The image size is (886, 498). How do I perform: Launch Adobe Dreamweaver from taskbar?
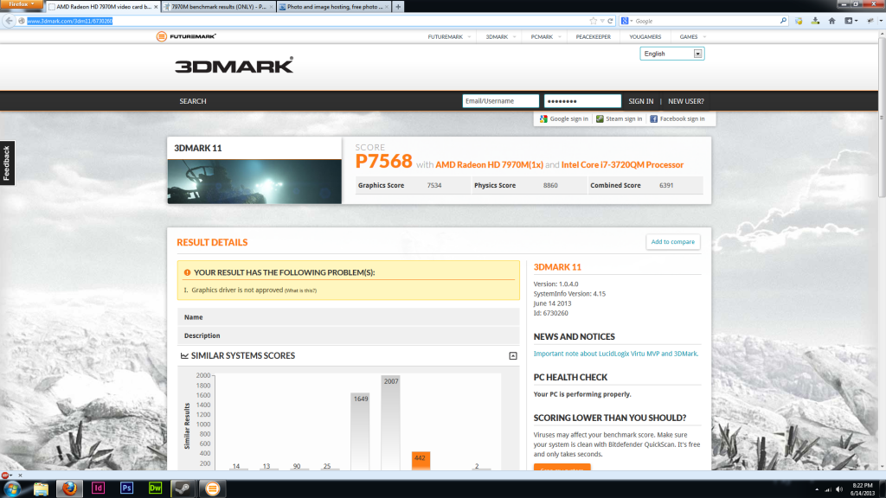click(155, 488)
